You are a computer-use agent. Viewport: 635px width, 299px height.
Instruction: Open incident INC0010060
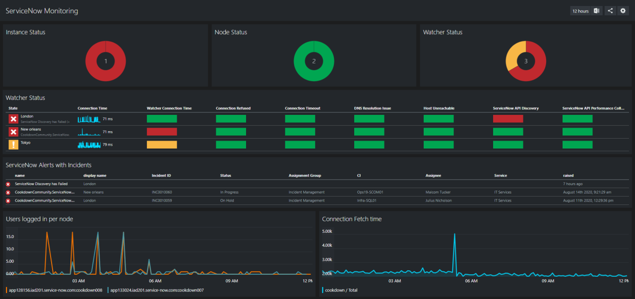(x=162, y=192)
